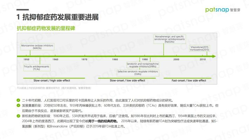The width and height of the screenshot is (249, 140).
Task: Click the green subtitle 抗抑郁症药物发展的里程碑
Action: coord(46,28)
